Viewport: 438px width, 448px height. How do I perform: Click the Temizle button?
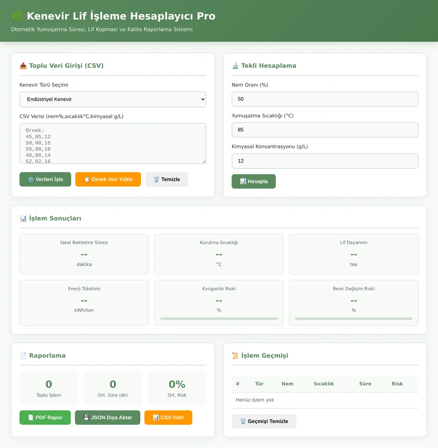click(x=166, y=179)
